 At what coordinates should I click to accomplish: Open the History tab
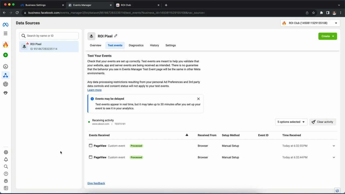coord(154,45)
